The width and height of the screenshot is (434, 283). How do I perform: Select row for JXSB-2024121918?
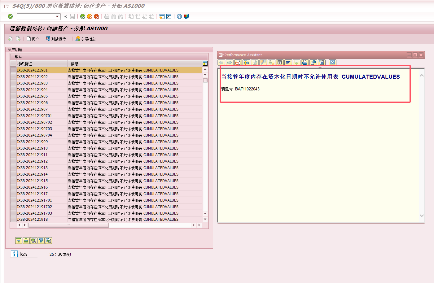(x=13, y=220)
